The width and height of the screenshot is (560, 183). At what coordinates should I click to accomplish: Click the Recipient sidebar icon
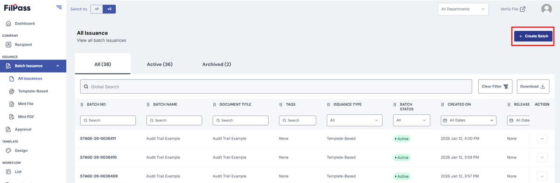click(x=8, y=45)
